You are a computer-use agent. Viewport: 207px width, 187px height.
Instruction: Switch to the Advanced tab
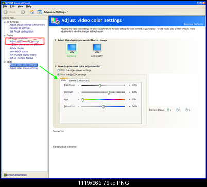(83, 81)
